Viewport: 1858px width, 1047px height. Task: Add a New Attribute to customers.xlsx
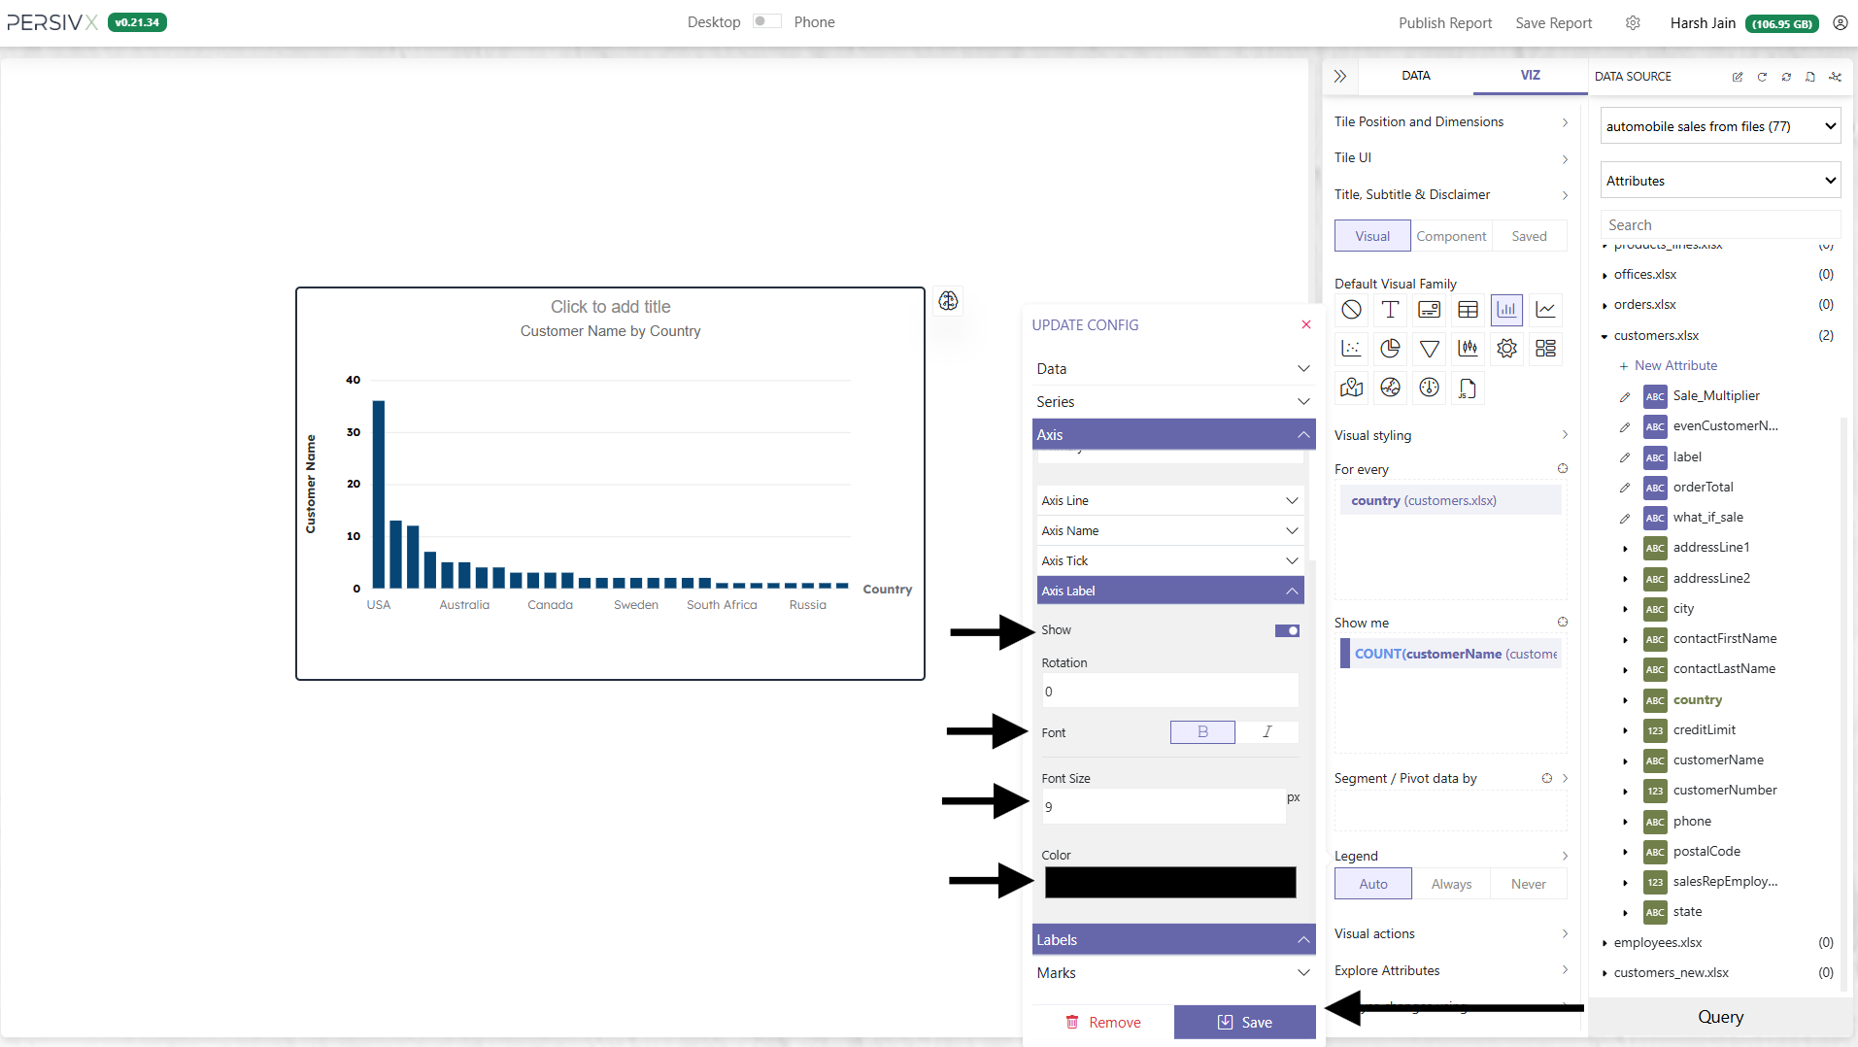tap(1668, 366)
